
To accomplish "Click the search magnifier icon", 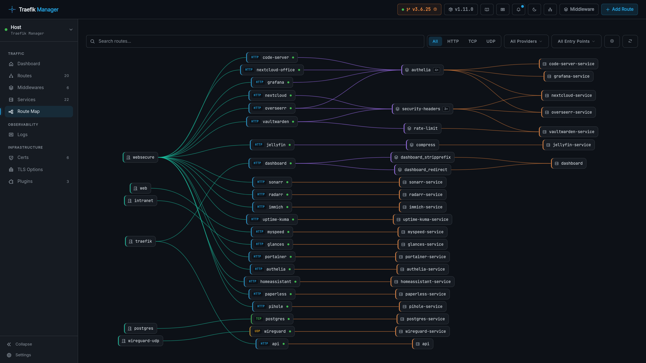I will coord(93,41).
